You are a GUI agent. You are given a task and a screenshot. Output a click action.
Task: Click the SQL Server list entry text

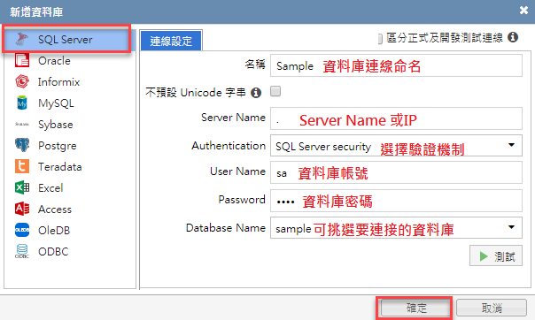pyautogui.click(x=66, y=40)
